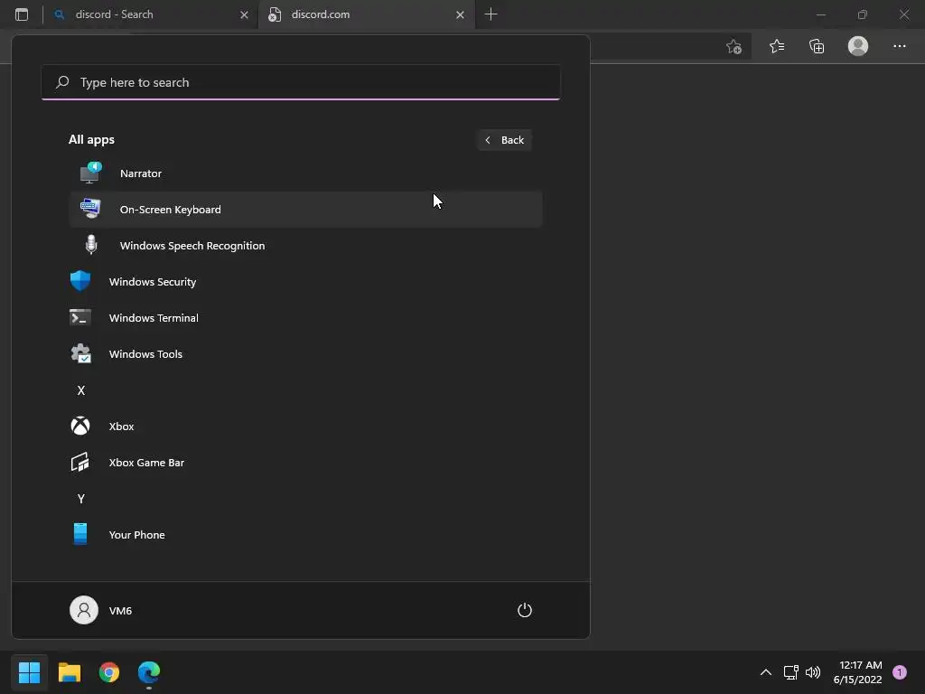Open the clock showing 12:17 AM

(857, 671)
